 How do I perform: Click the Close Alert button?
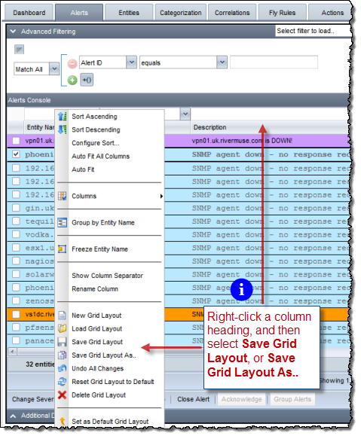click(194, 399)
